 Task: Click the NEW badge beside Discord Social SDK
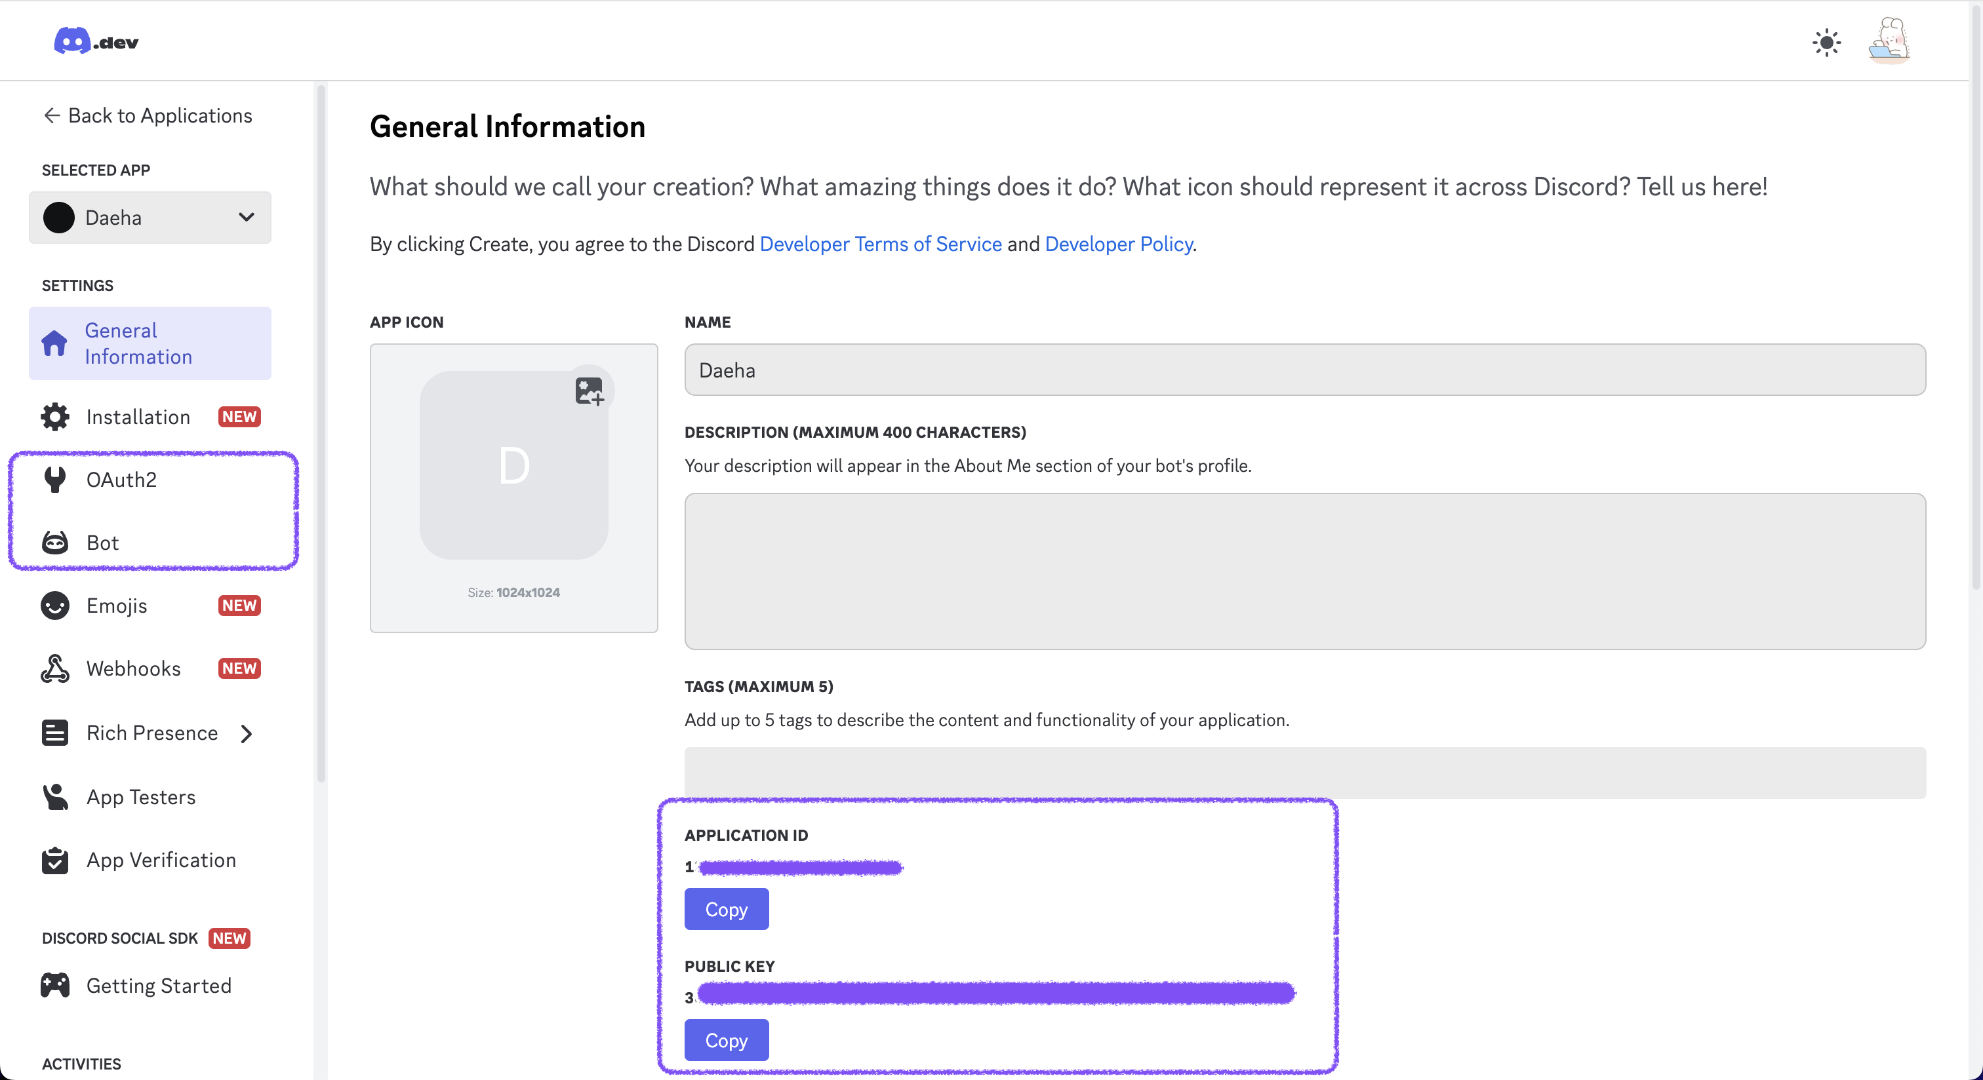pos(230,938)
